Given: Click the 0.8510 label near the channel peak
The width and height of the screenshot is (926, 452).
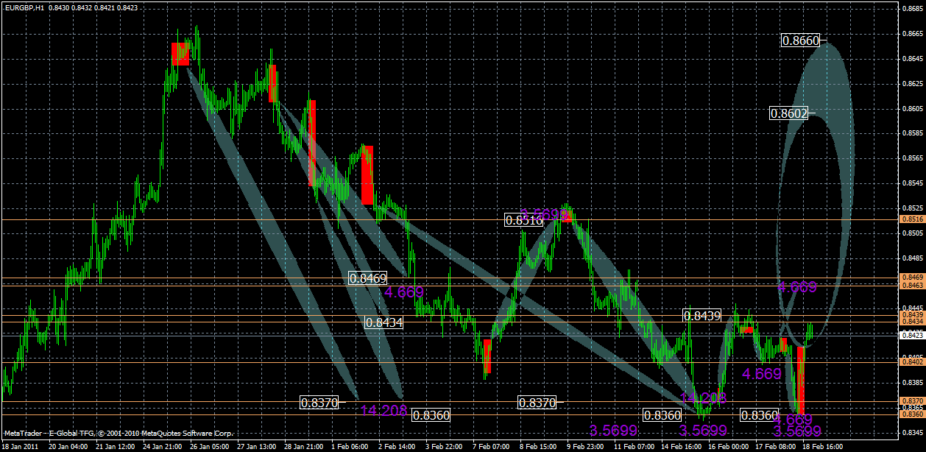Looking at the screenshot, I should pos(524,219).
